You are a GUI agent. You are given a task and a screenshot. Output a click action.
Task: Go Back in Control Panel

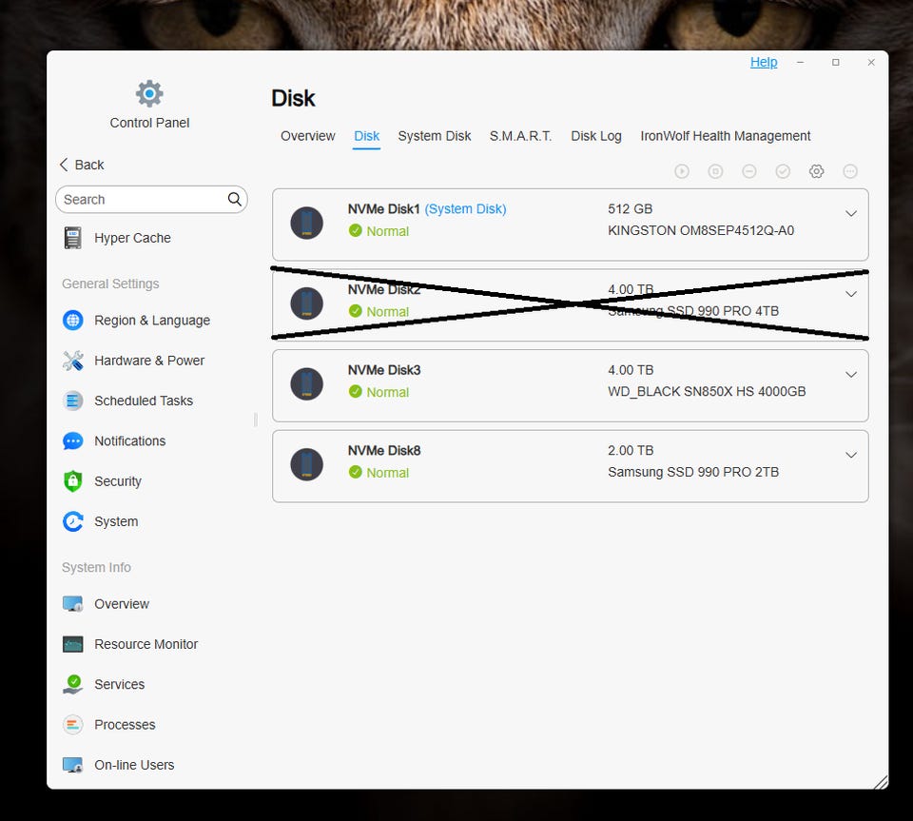point(82,165)
